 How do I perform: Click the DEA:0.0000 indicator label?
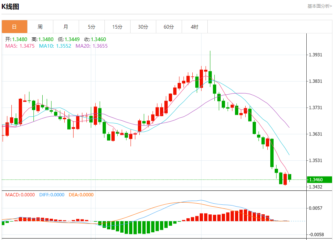tap(81, 195)
